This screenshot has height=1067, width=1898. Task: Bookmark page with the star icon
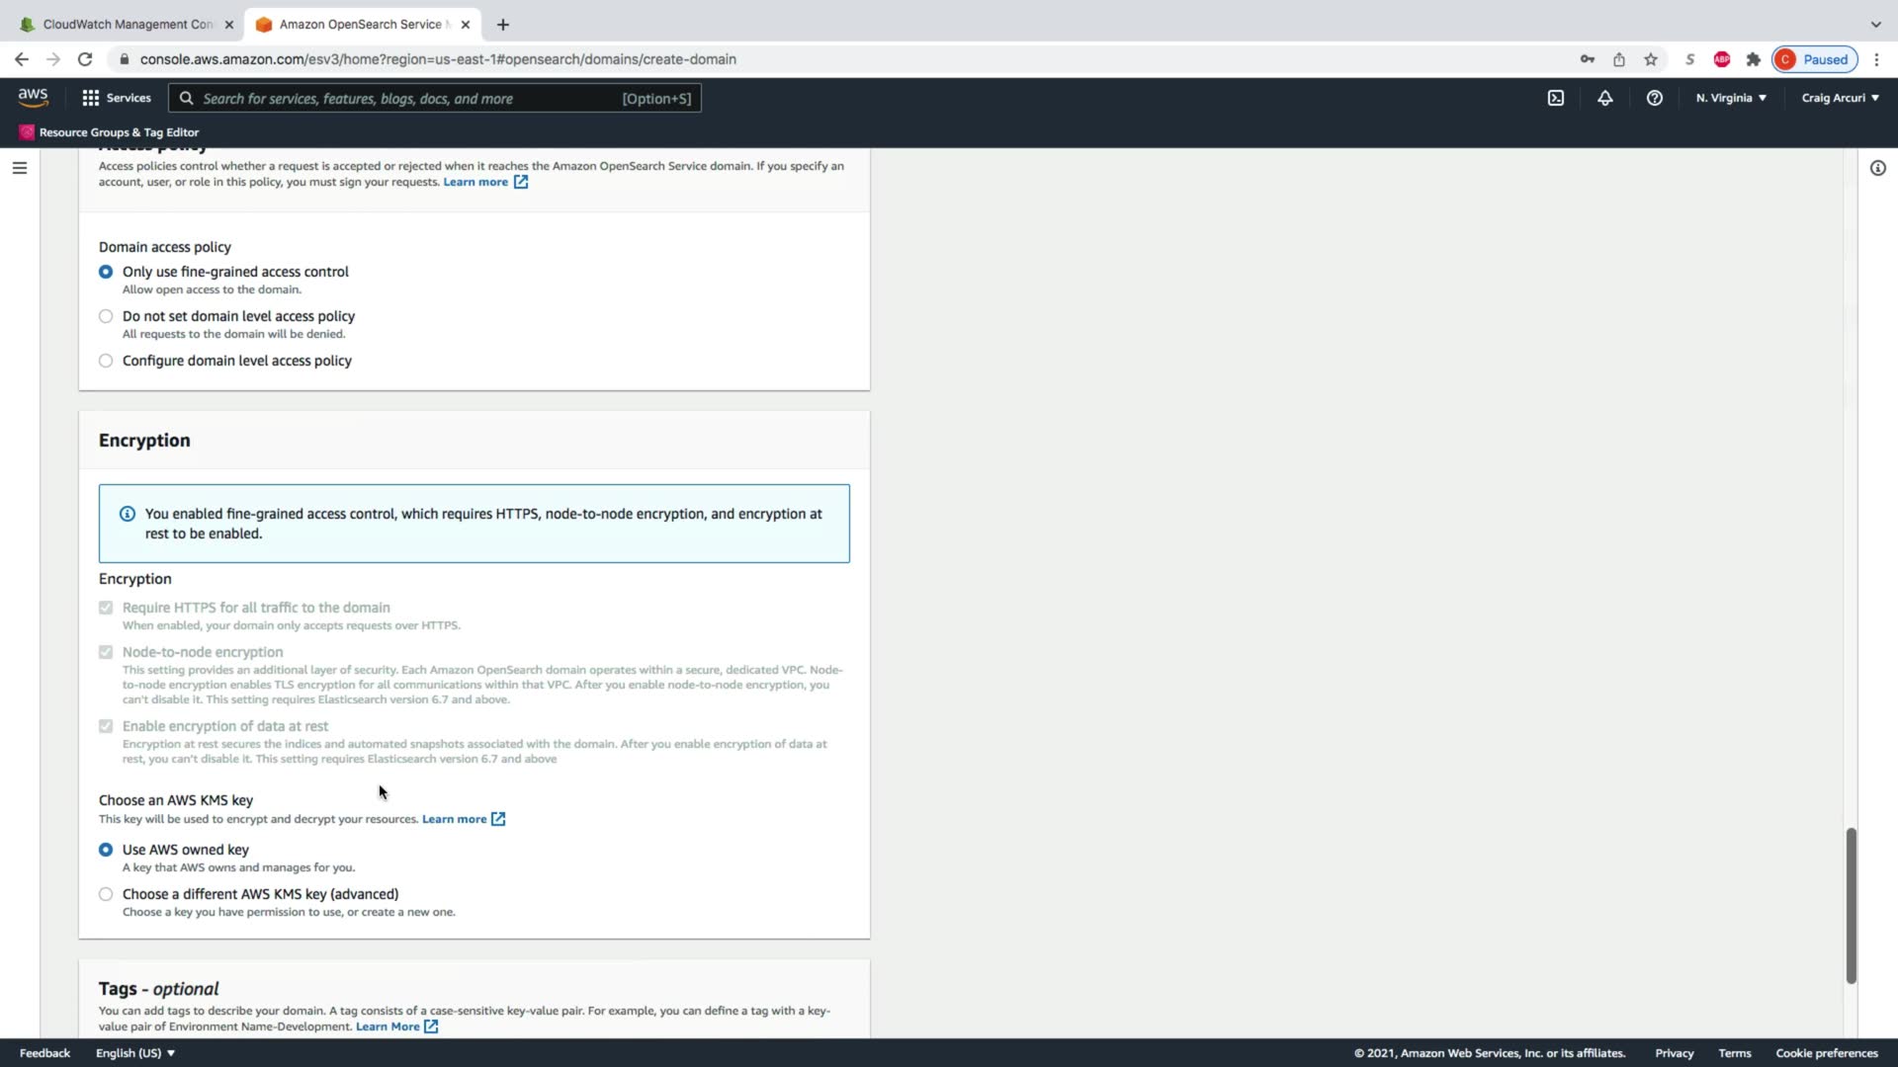coord(1650,59)
